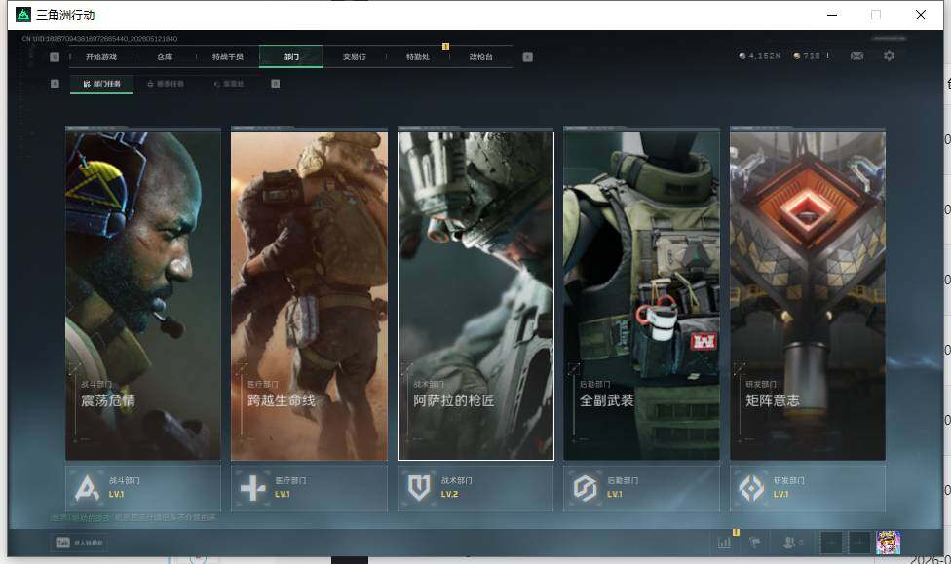Select the second greyed-out sub-tab
This screenshot has height=564, width=951.
pos(166,84)
